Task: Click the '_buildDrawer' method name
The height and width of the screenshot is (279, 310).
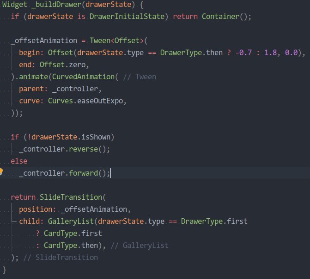Action: [x=56, y=5]
